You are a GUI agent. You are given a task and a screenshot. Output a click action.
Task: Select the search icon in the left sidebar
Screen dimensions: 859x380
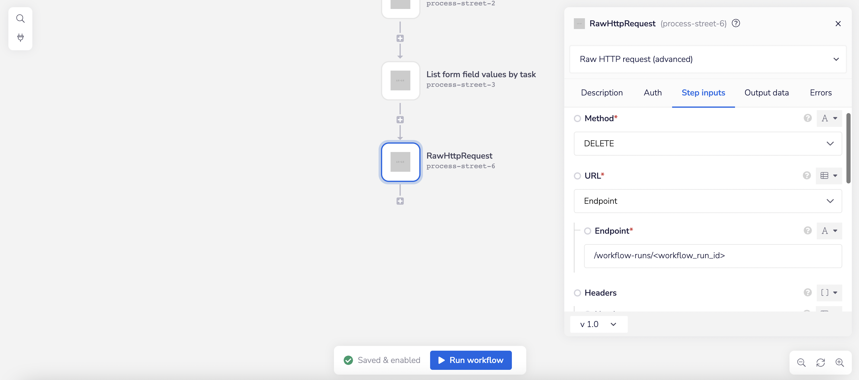point(20,18)
